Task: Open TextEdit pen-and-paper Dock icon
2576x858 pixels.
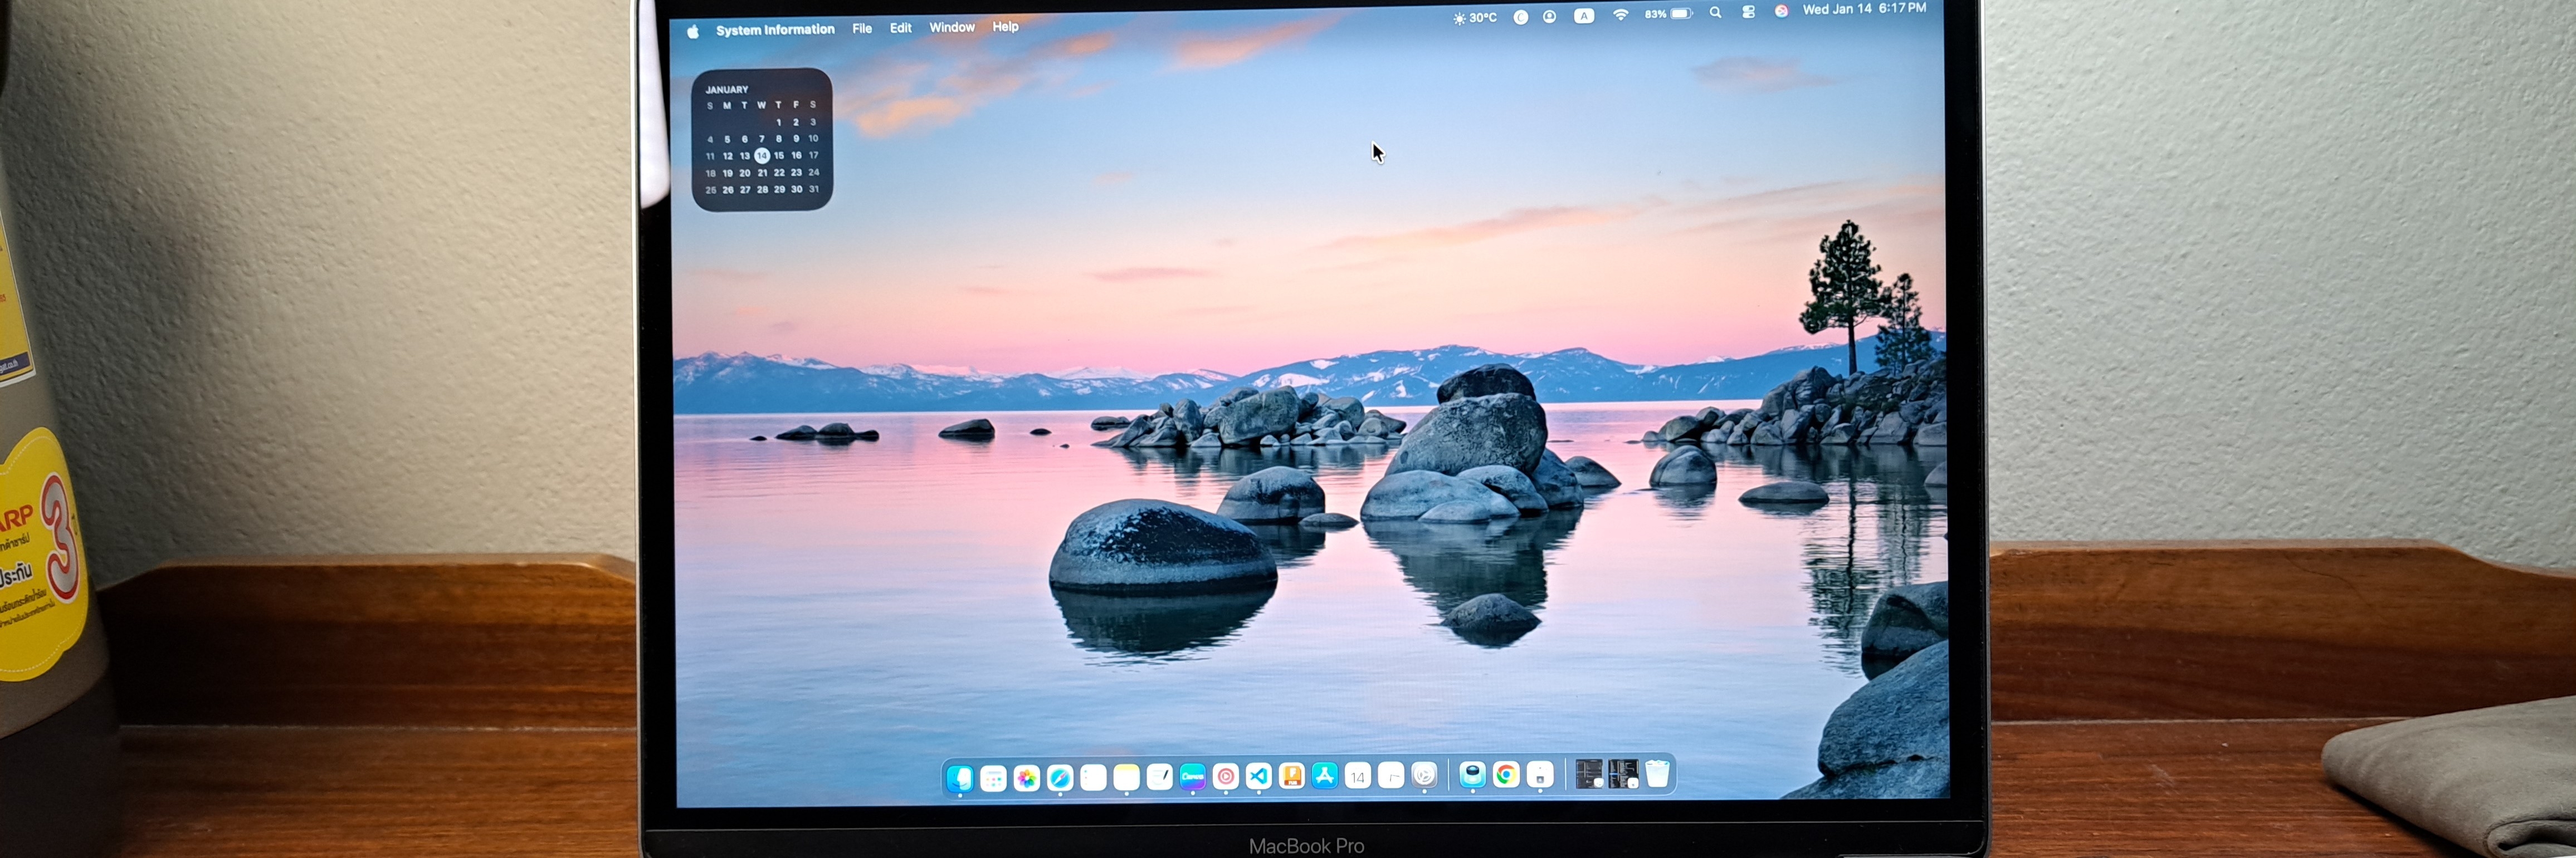Action: (1160, 777)
